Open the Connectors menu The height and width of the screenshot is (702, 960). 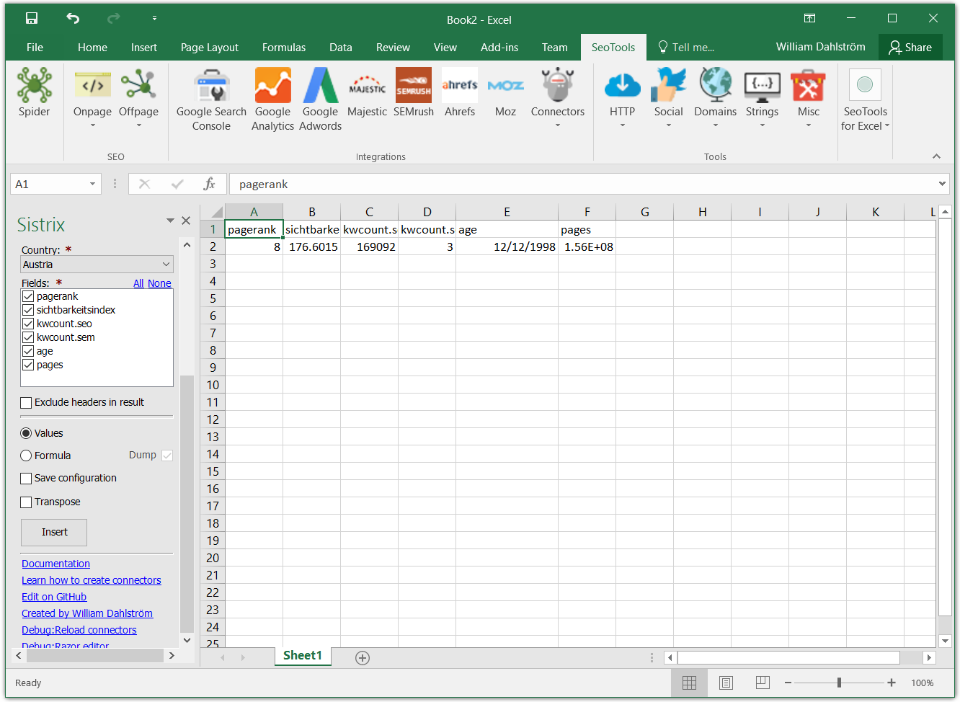[557, 99]
